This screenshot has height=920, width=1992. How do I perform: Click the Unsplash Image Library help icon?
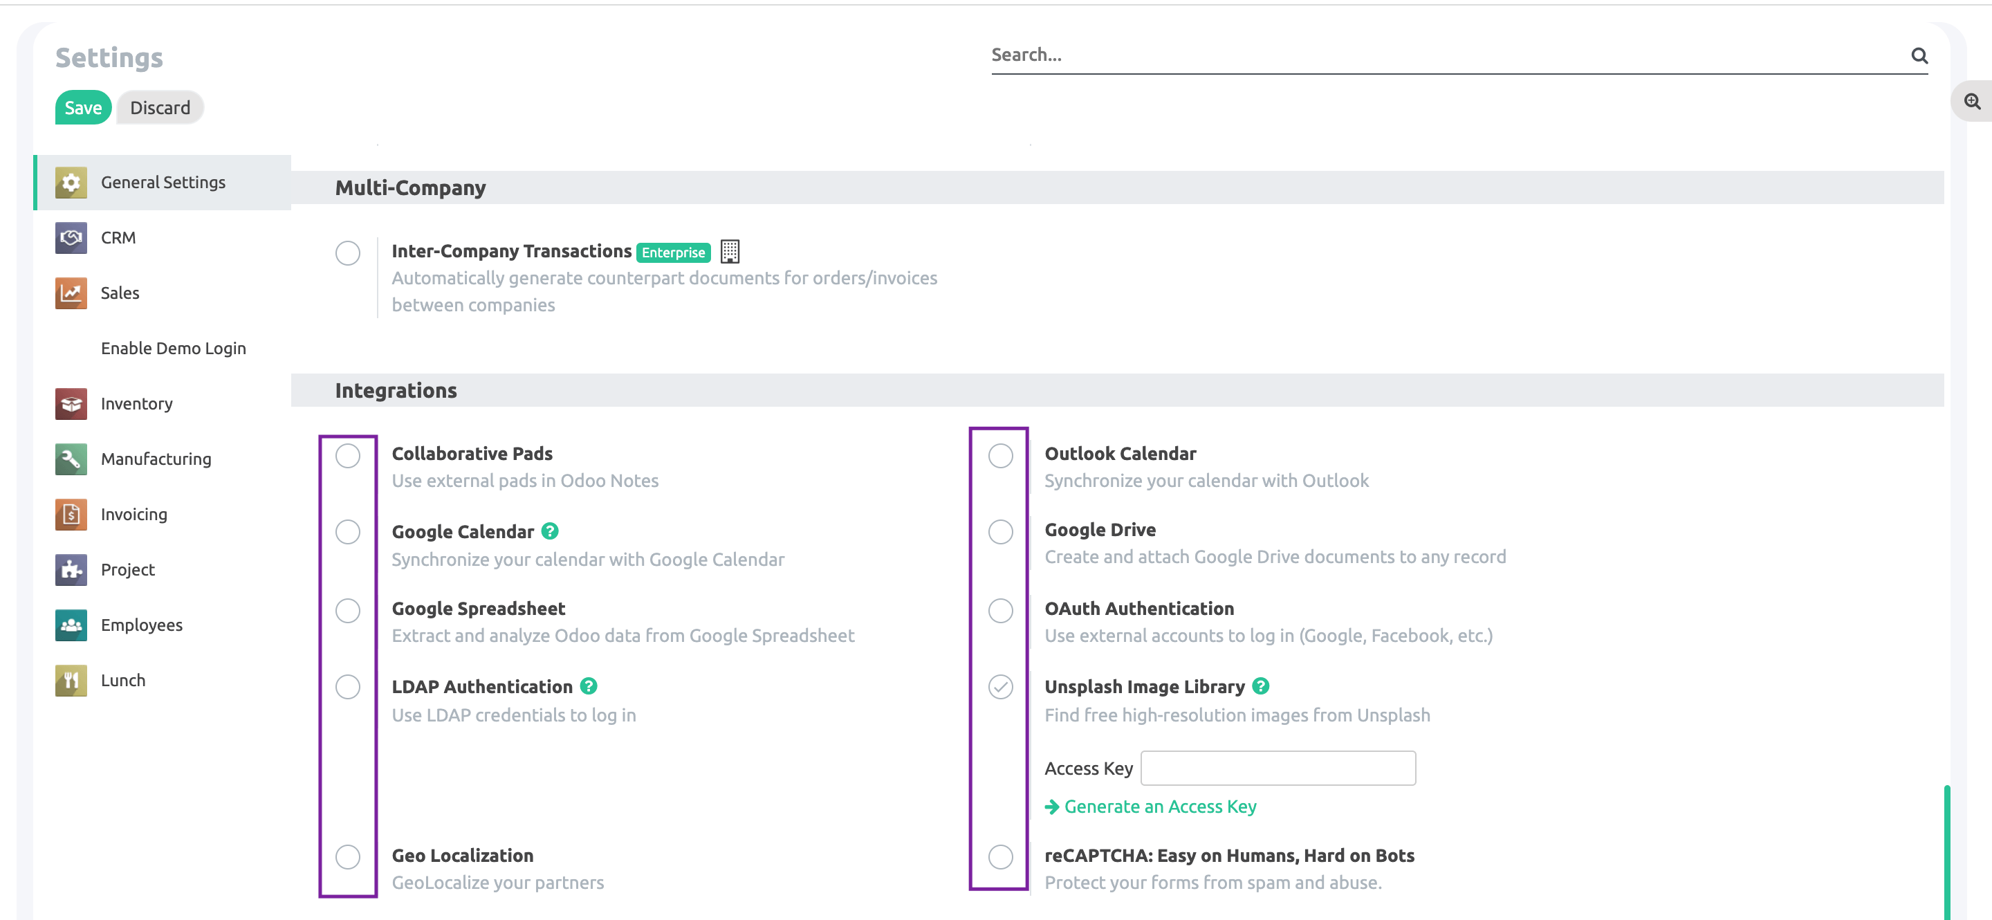(1260, 686)
